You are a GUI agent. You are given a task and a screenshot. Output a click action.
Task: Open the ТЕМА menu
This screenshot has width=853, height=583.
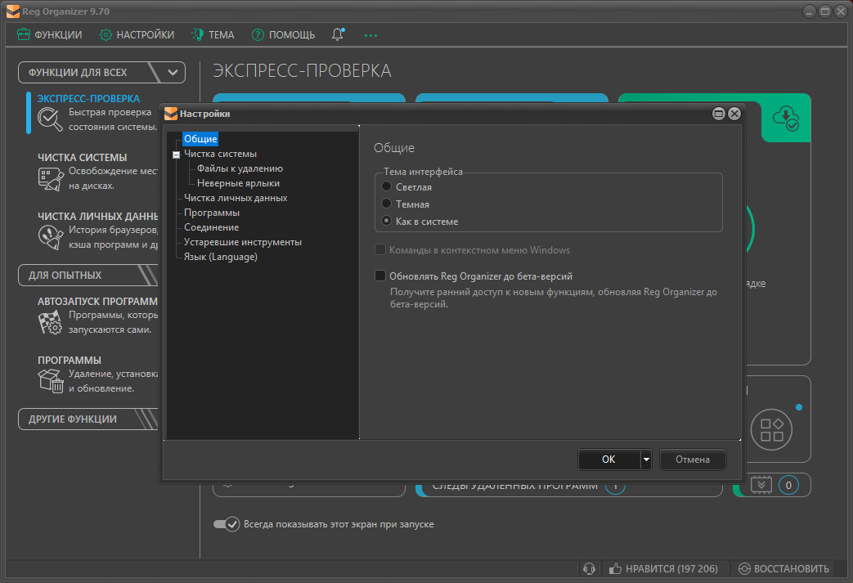tap(213, 35)
